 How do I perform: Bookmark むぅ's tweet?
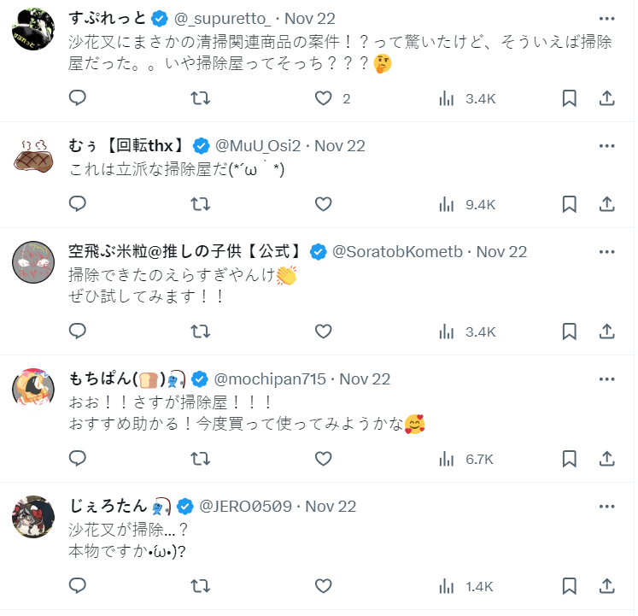point(570,204)
